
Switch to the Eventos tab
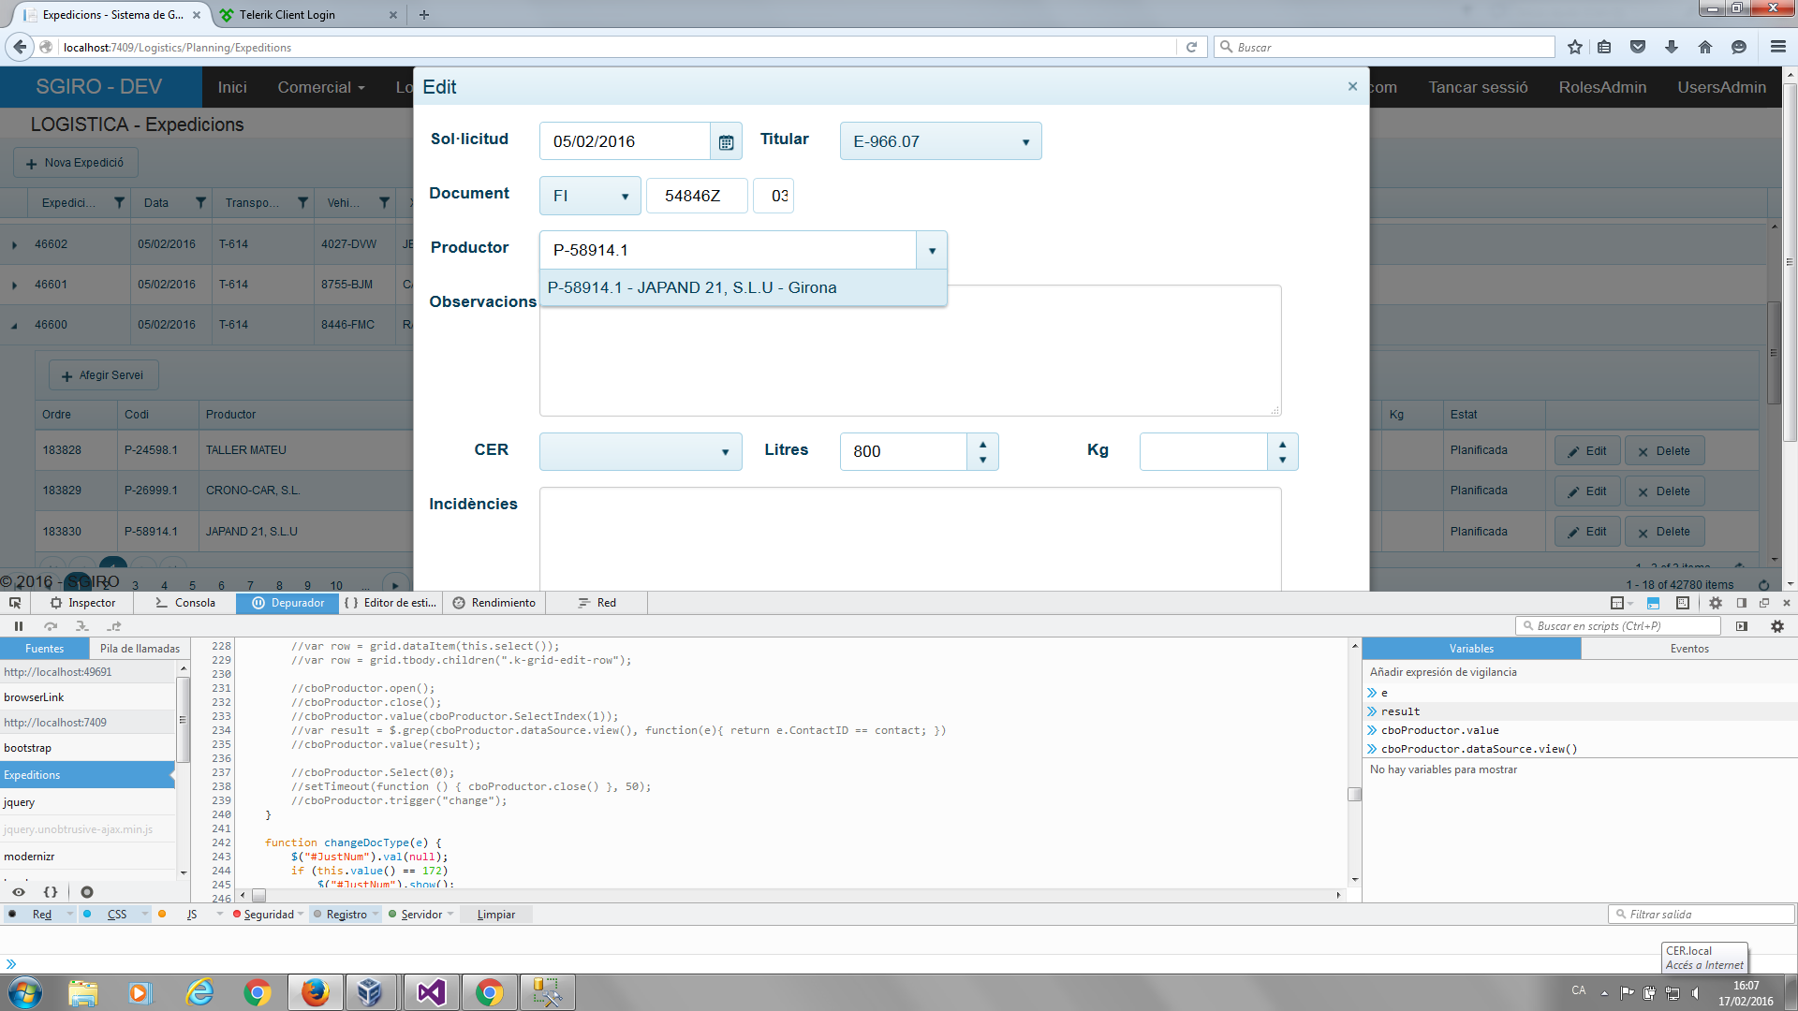click(x=1689, y=649)
